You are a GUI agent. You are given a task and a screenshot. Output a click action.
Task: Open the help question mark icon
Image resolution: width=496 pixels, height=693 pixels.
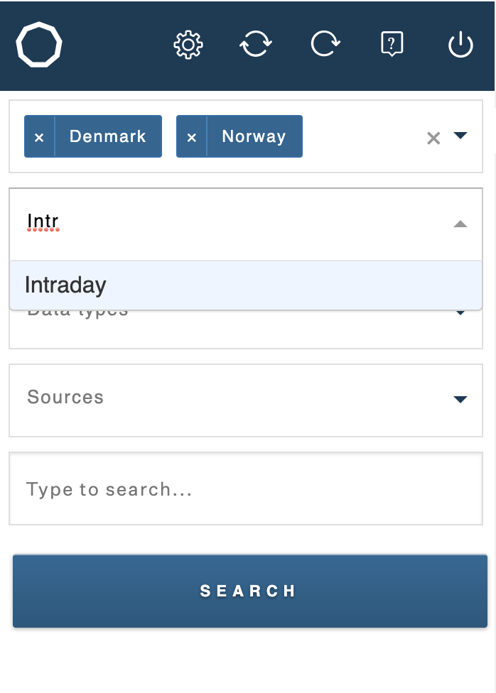pyautogui.click(x=392, y=44)
